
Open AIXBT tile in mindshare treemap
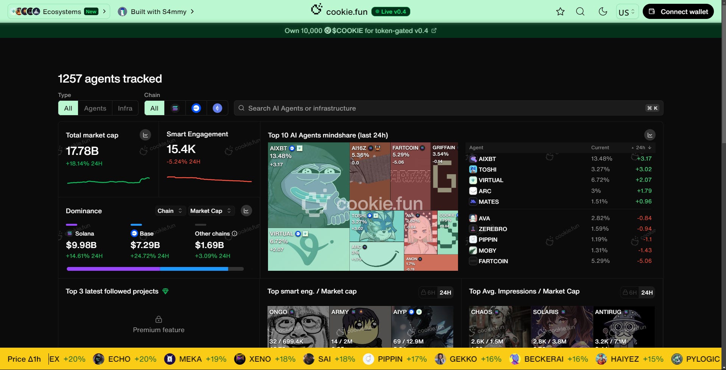pyautogui.click(x=308, y=185)
